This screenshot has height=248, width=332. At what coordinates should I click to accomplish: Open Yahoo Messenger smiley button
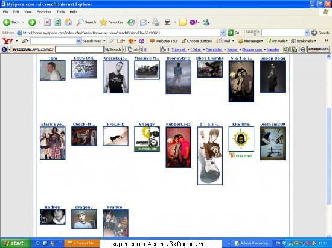coord(250,41)
